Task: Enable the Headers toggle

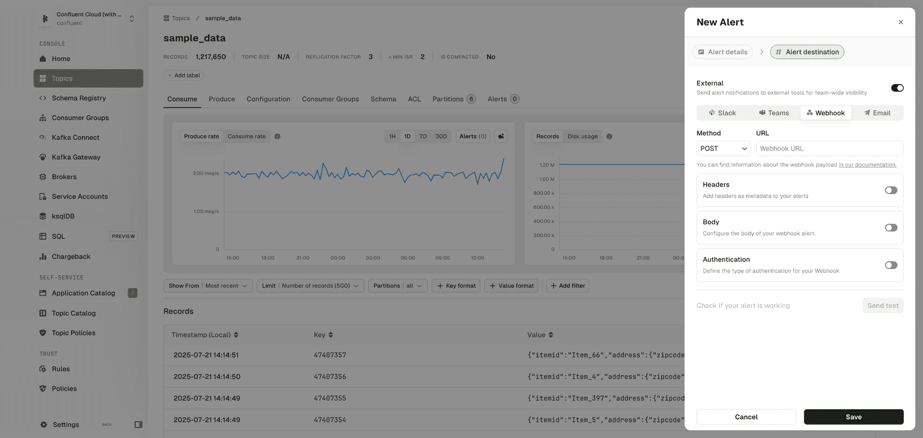Action: coord(891,190)
